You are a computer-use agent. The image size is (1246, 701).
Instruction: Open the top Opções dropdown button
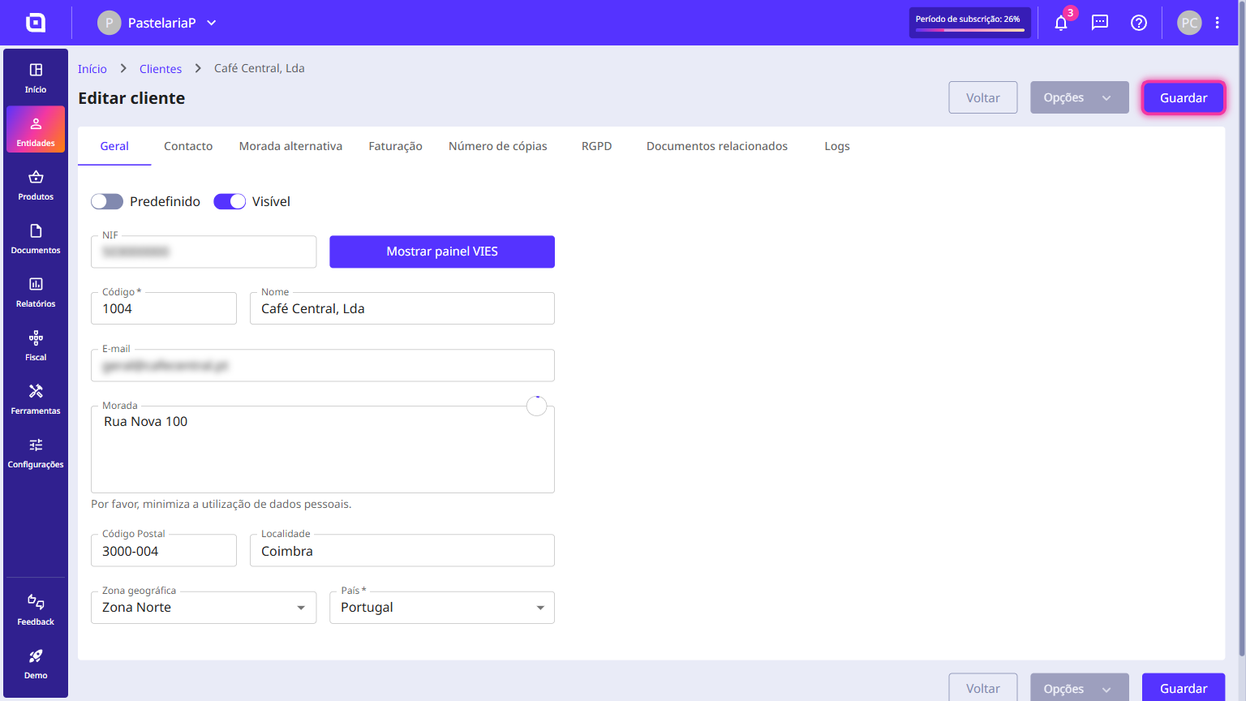[1080, 97]
